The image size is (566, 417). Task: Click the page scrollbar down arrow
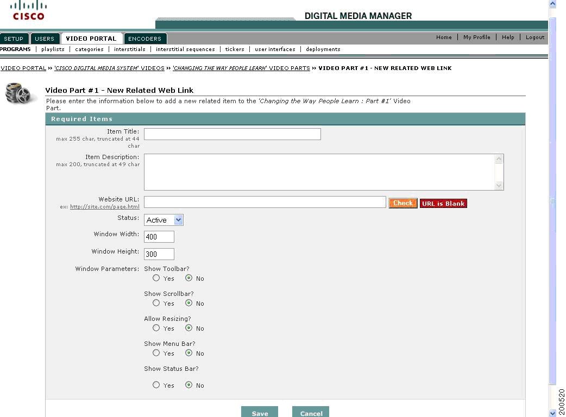click(x=552, y=413)
